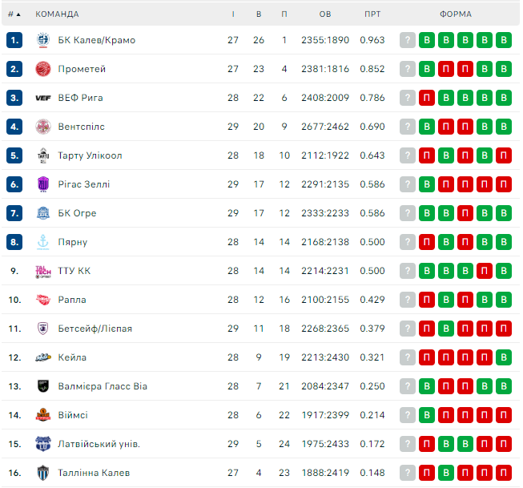This screenshot has height=488, width=523.
Task: Click the Кейла team logo
Action: (43, 357)
